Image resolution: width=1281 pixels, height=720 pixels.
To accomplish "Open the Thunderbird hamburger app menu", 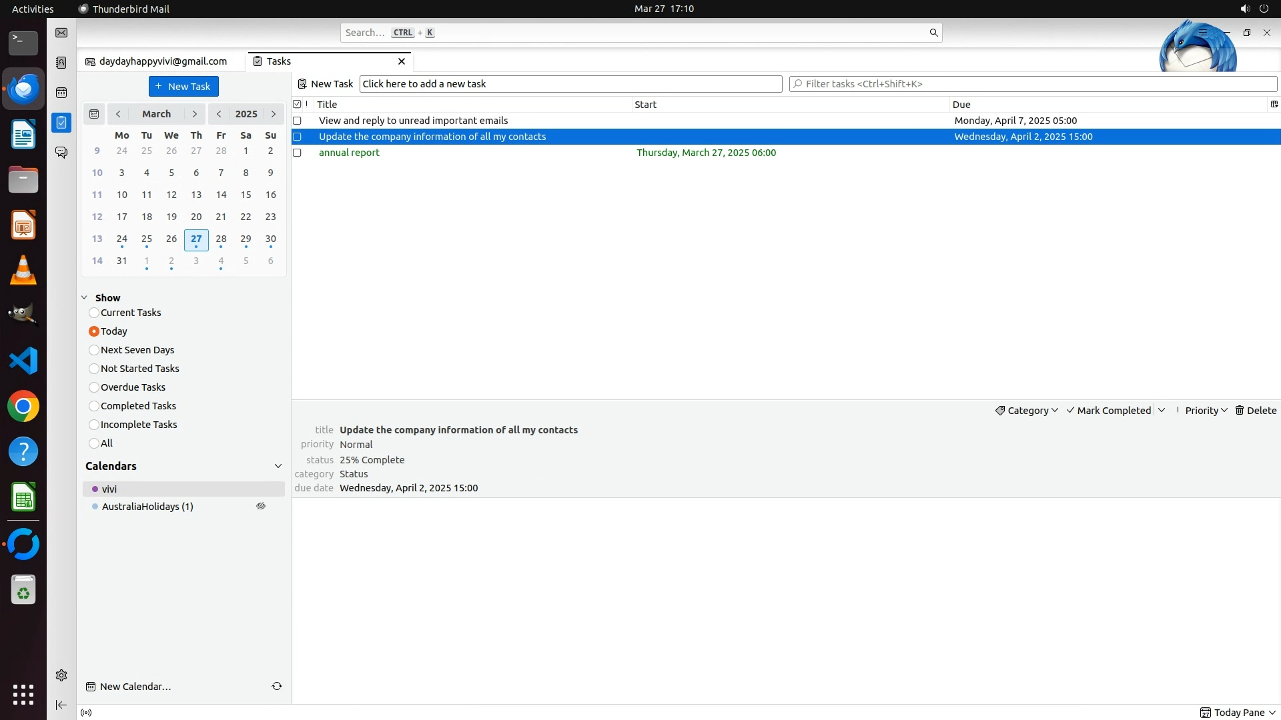I will tap(1202, 33).
